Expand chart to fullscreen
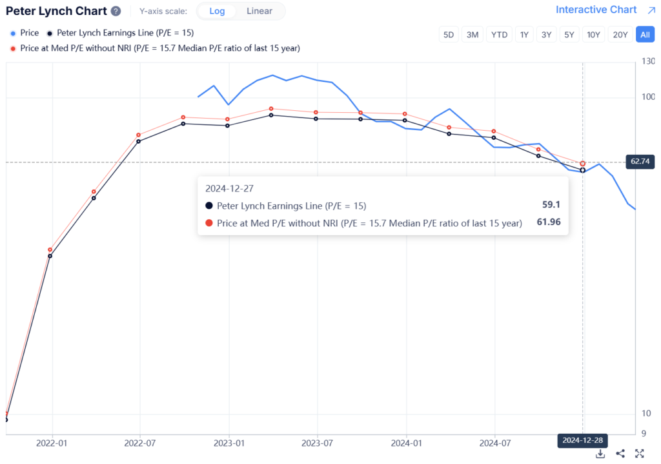Viewport: 661px width, 464px height. pyautogui.click(x=640, y=454)
